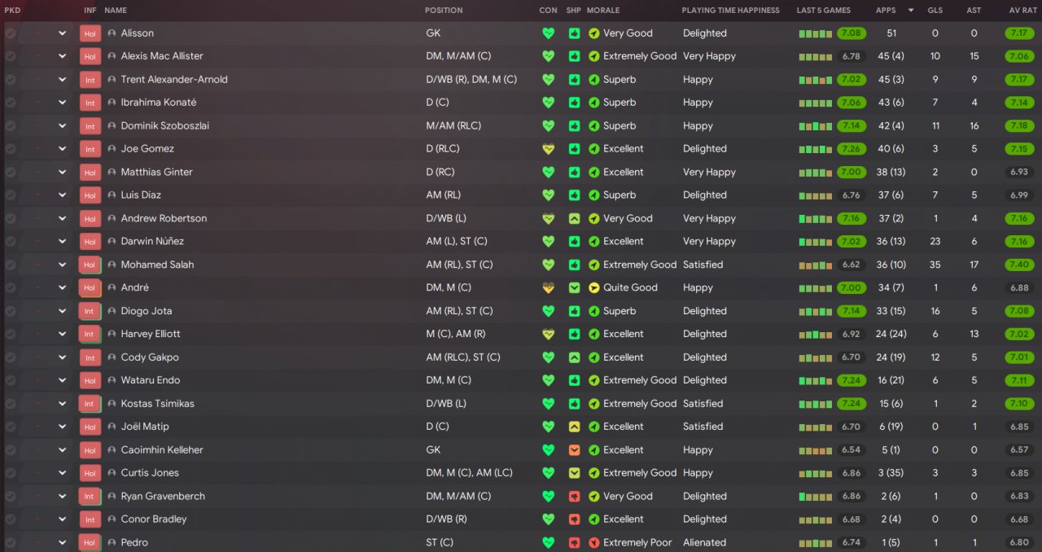Open the row dropdown for Trent Alexander-Arnold
The height and width of the screenshot is (552, 1042).
(x=62, y=80)
